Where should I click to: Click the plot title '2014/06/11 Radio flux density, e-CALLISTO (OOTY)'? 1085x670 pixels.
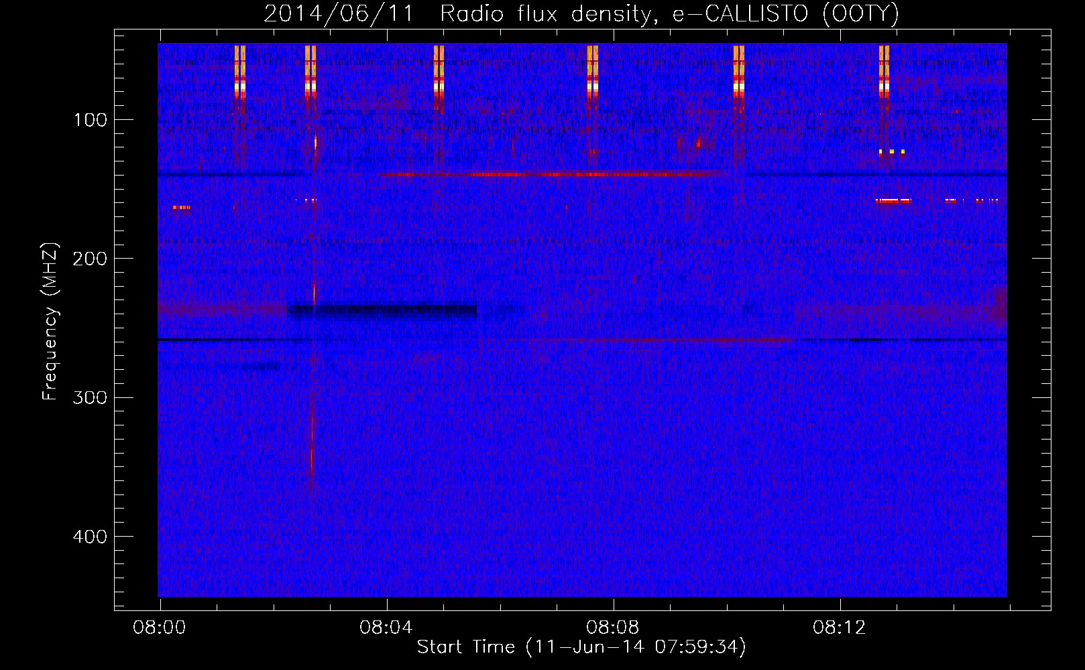pos(581,13)
